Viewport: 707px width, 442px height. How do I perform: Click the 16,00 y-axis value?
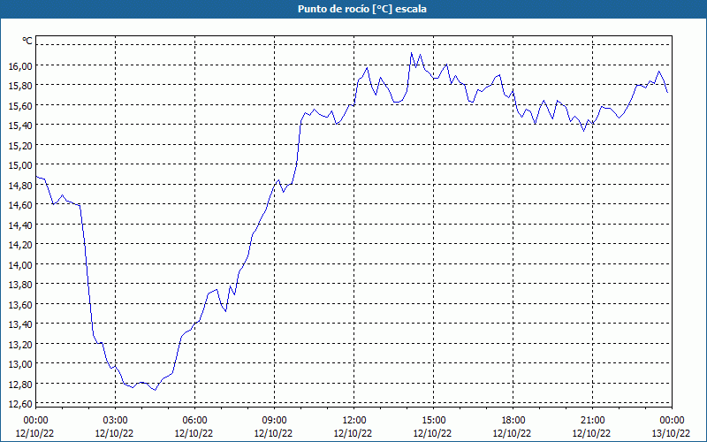20,65
